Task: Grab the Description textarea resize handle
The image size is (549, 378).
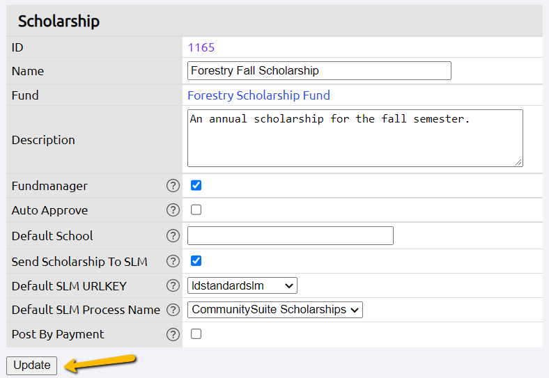Action: pos(518,162)
